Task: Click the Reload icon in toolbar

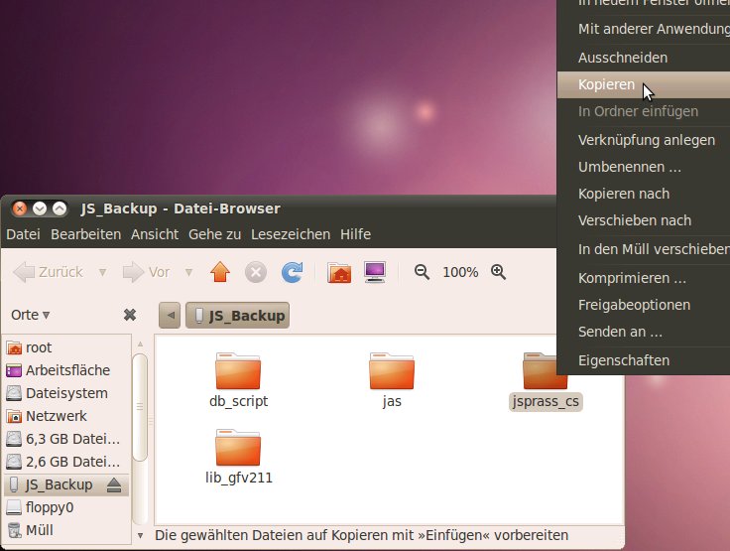Action: 292,272
